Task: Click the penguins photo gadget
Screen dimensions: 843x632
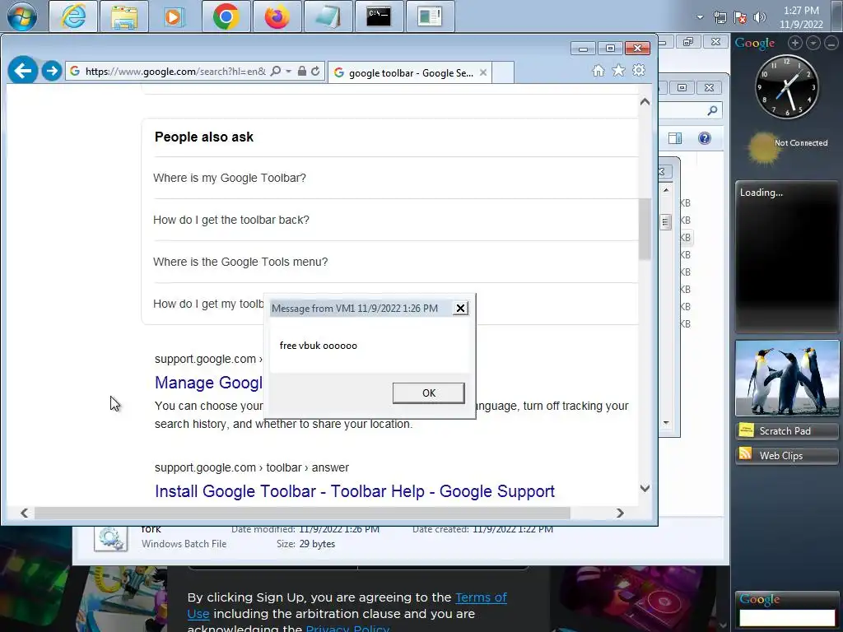Action: click(x=787, y=378)
